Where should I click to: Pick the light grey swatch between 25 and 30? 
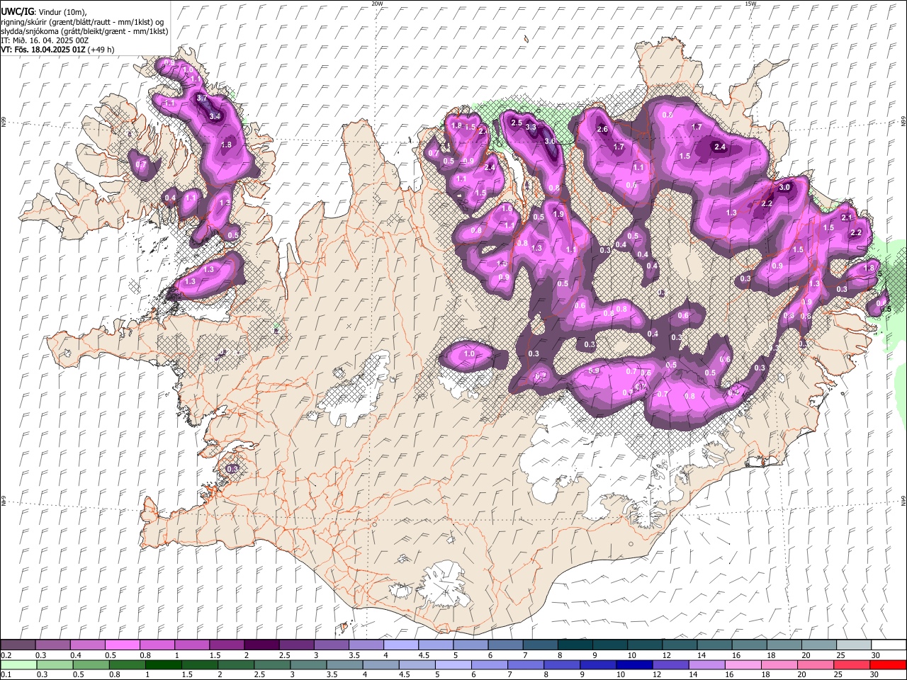[853, 645]
